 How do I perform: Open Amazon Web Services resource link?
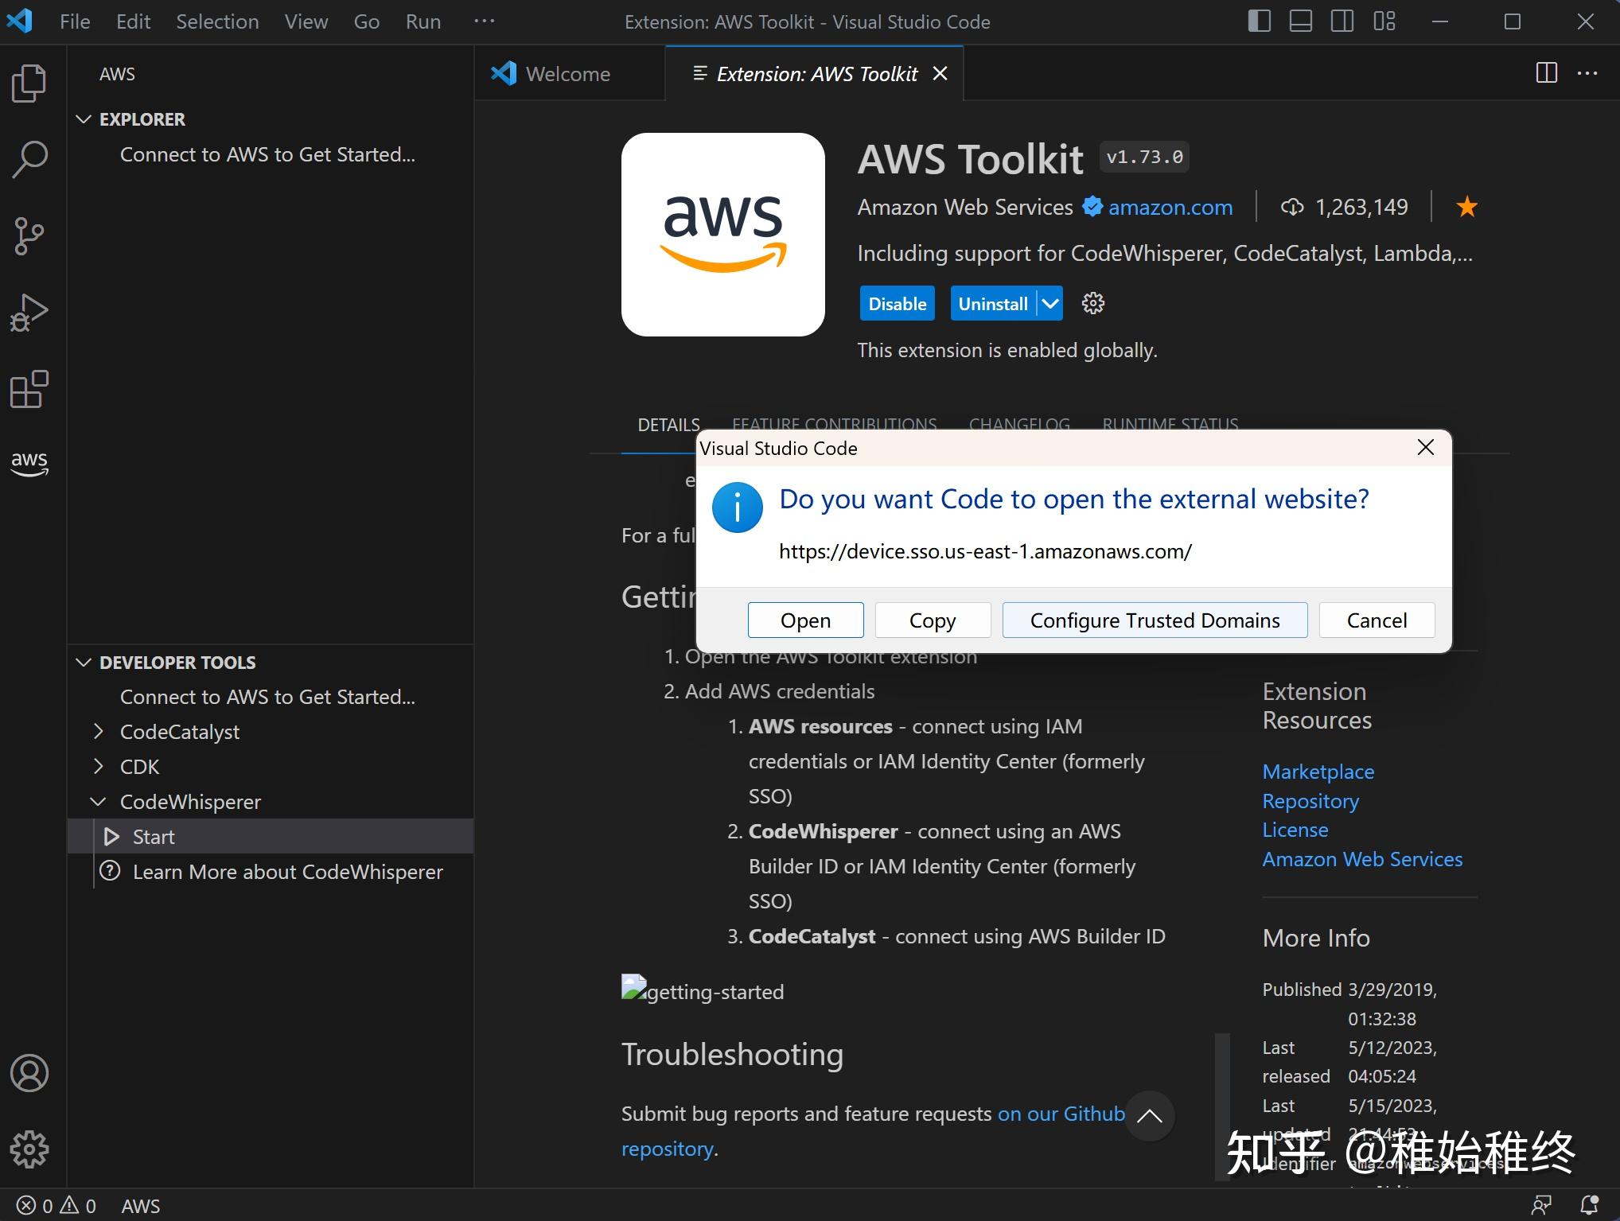tap(1362, 859)
